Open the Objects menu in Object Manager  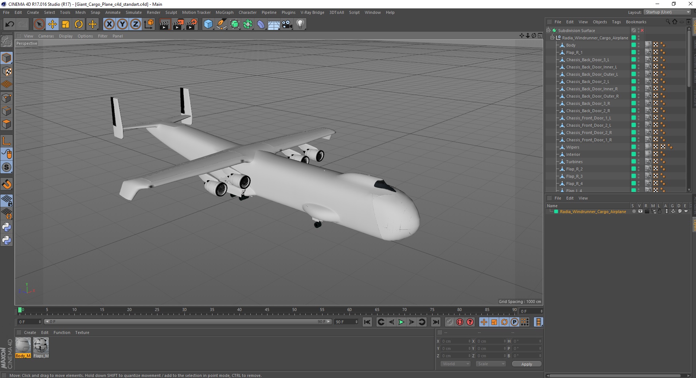(x=600, y=22)
